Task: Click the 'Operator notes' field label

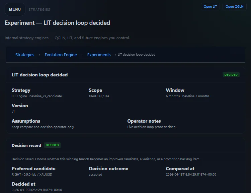Action: pyautogui.click(x=144, y=121)
